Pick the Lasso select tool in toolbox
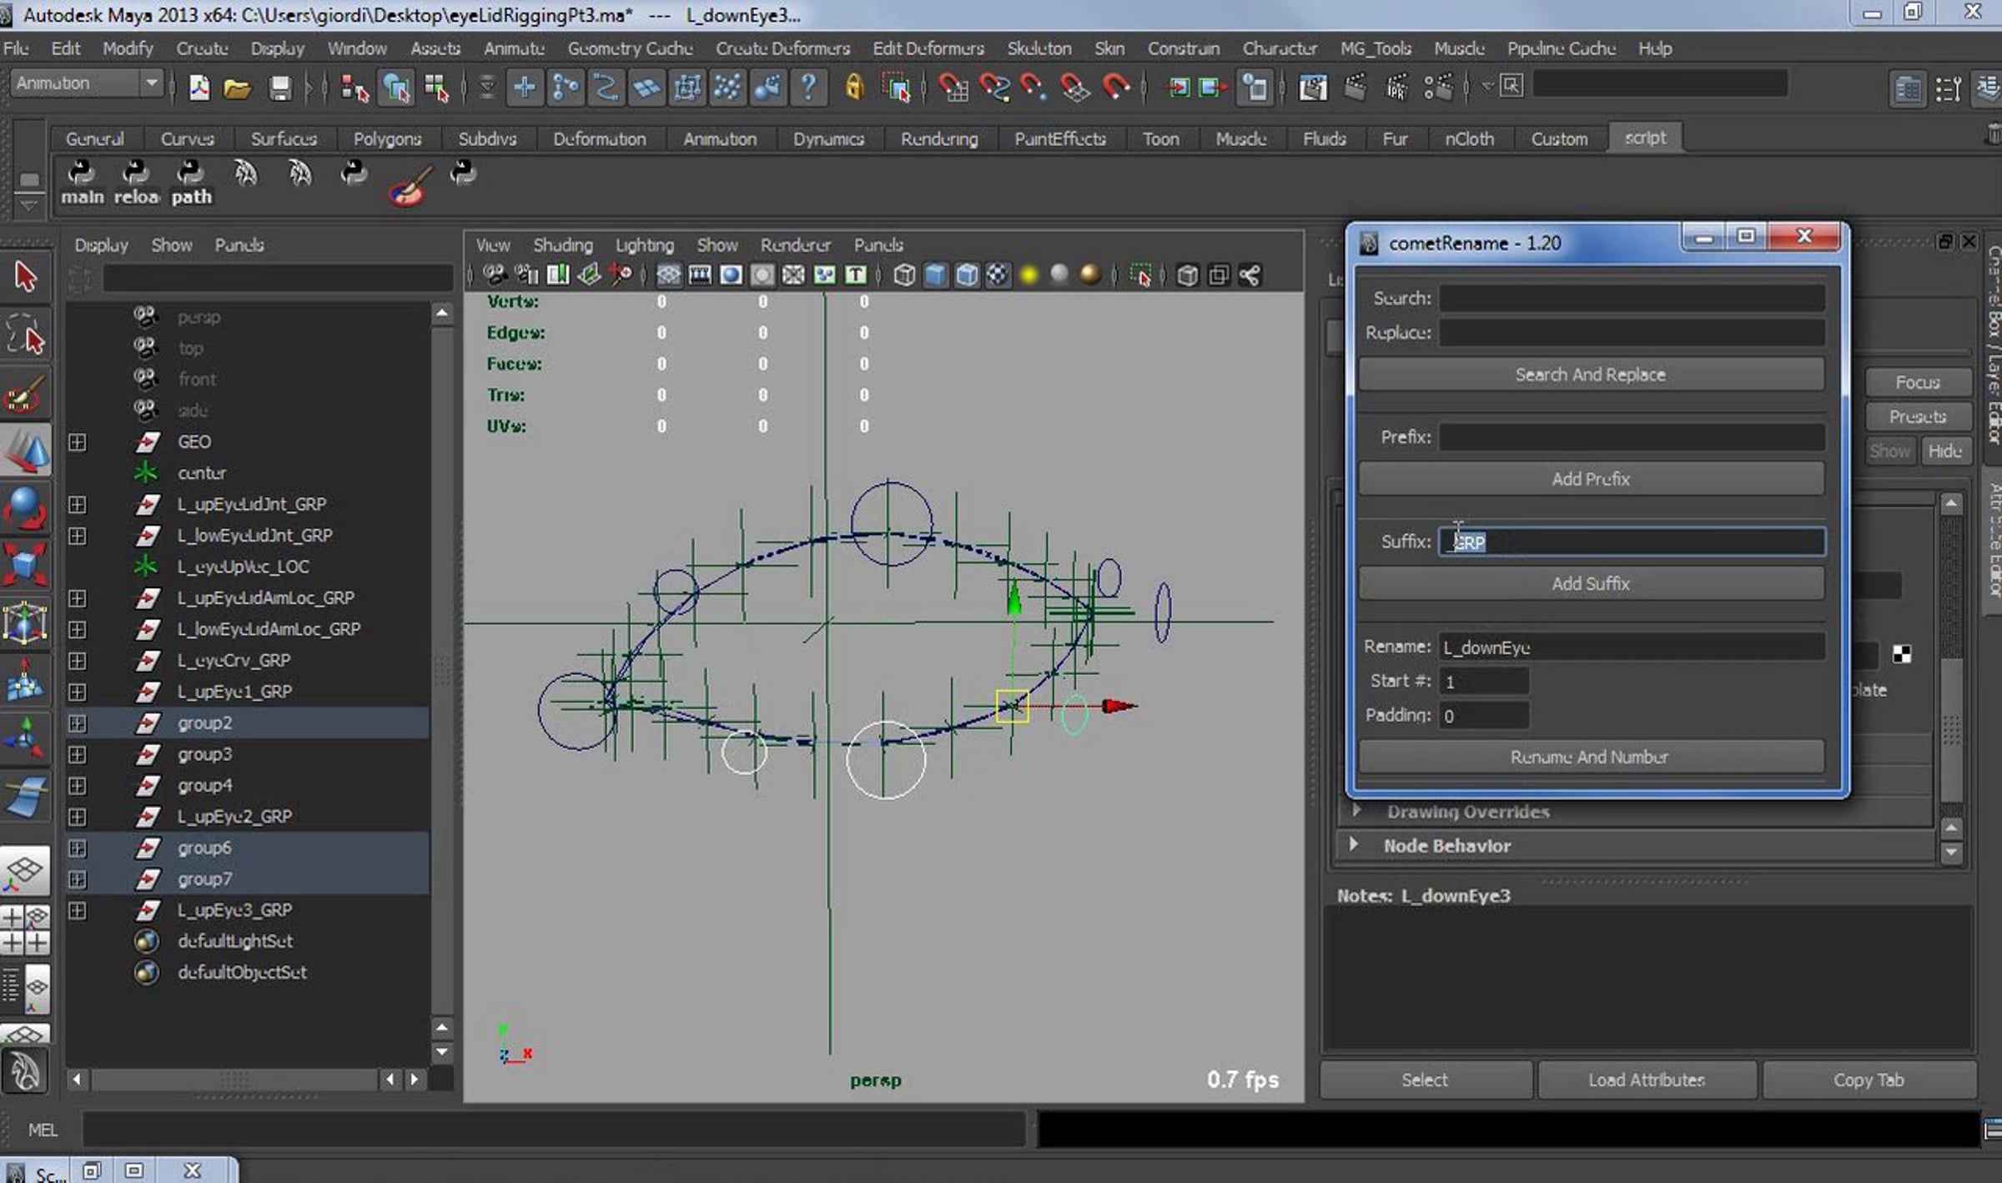The width and height of the screenshot is (2002, 1183). (25, 335)
